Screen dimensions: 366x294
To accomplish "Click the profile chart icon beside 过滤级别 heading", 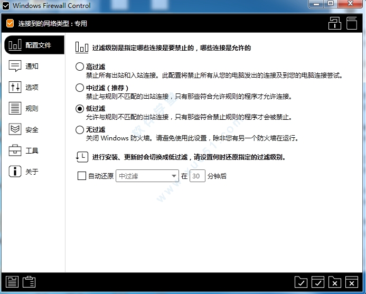I will click(82, 48).
